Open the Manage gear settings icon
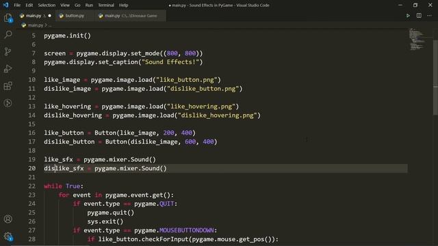The width and height of the screenshot is (438, 246). 8,236
